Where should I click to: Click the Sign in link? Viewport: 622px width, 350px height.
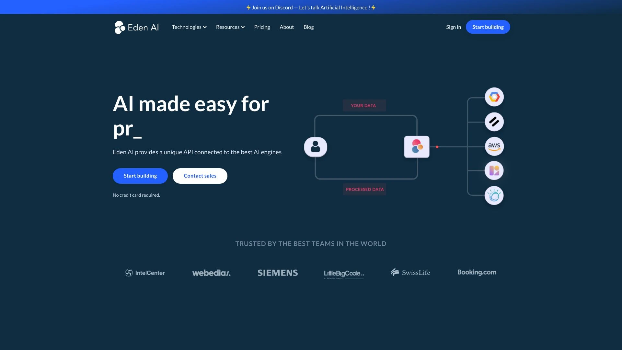point(453,27)
